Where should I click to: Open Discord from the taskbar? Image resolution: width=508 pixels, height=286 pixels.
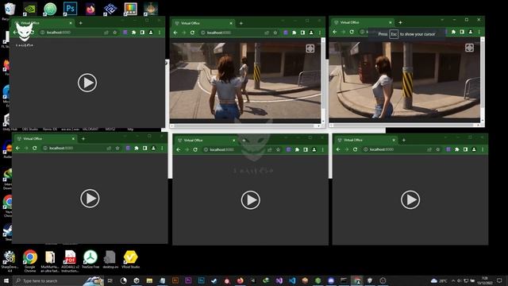[331, 280]
